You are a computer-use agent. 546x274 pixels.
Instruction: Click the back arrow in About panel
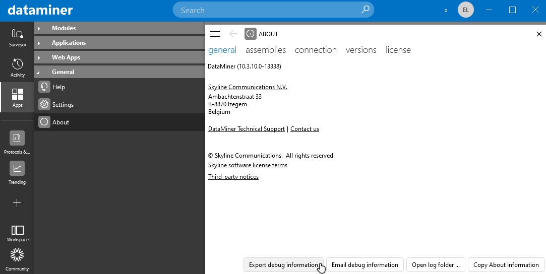(x=233, y=34)
